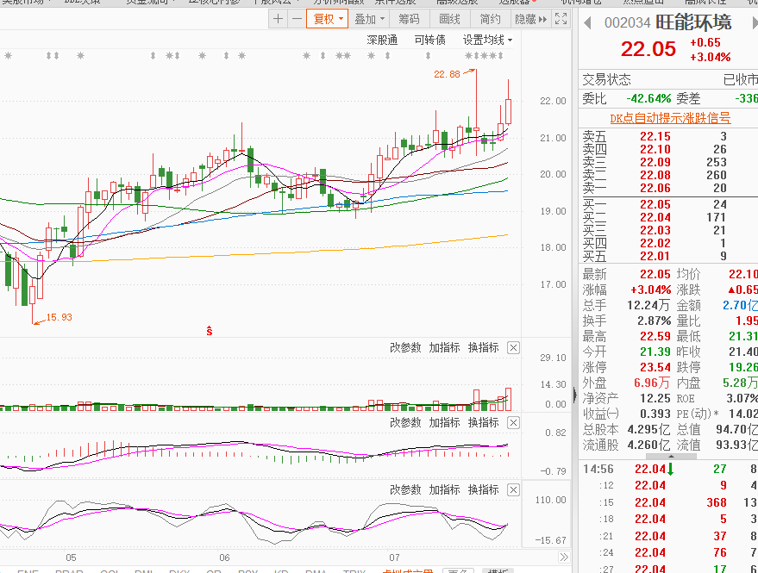Click the stock name 旺能环境

coord(693,22)
